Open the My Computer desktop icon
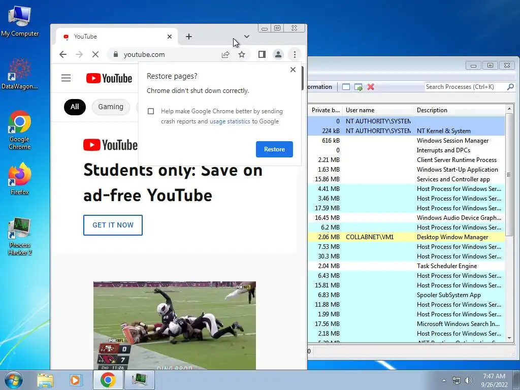 [x=20, y=21]
